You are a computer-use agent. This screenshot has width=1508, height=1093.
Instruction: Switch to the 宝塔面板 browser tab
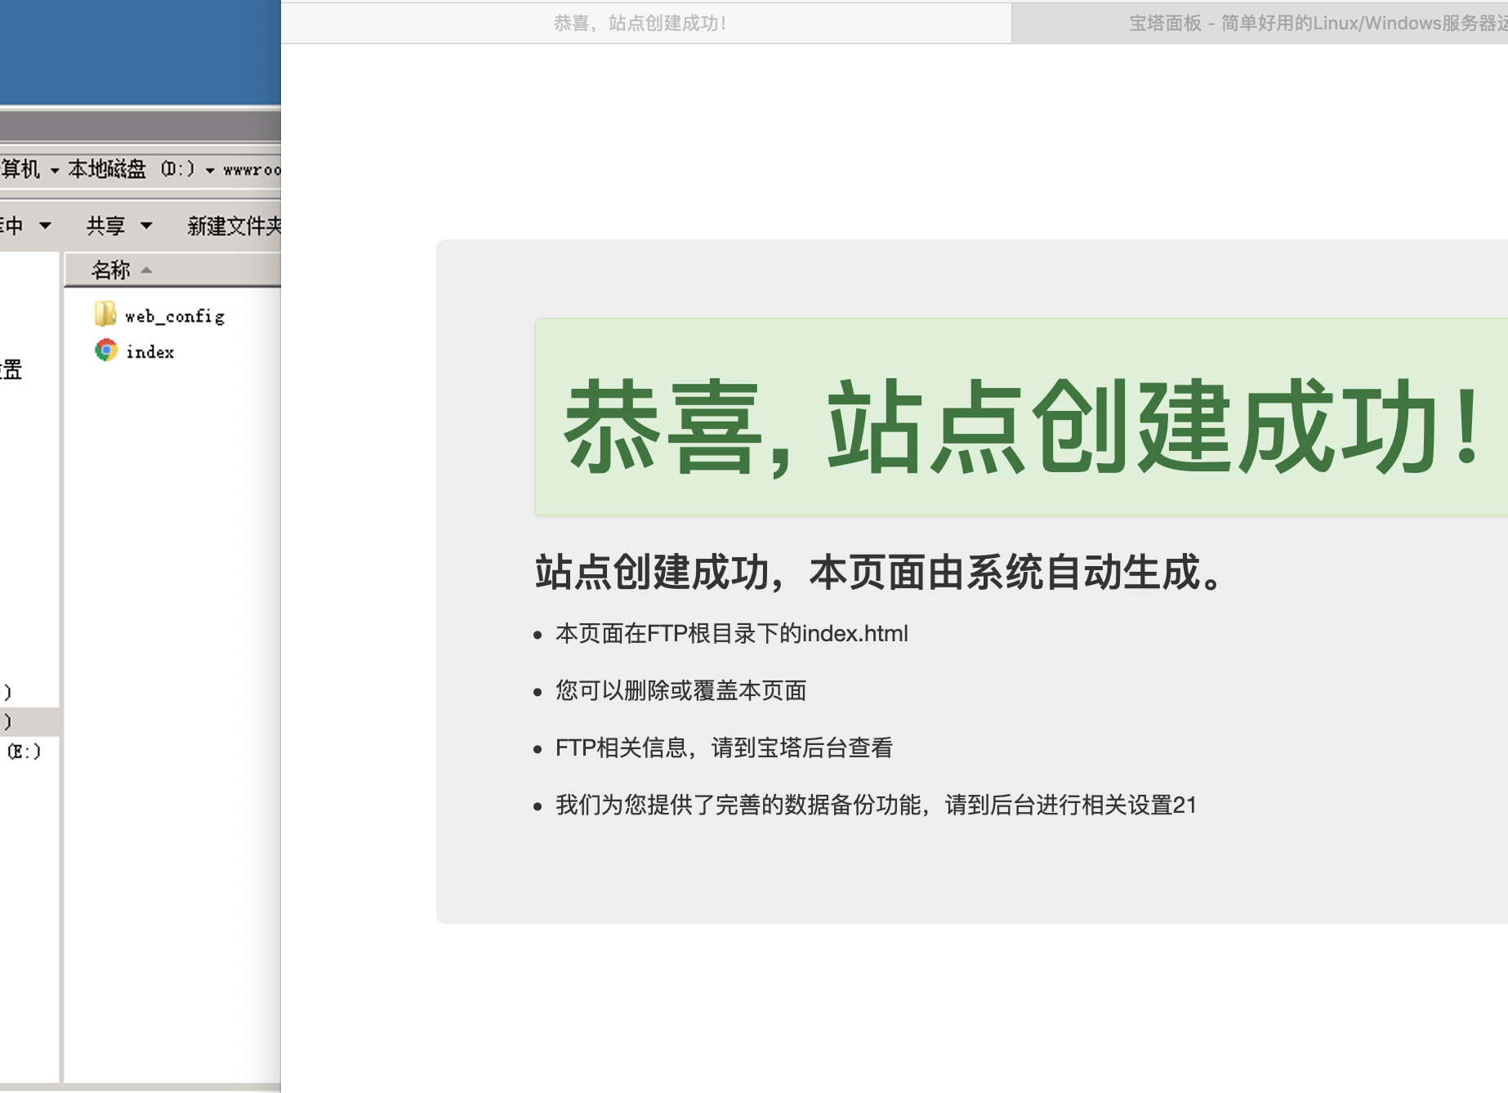1260,23
